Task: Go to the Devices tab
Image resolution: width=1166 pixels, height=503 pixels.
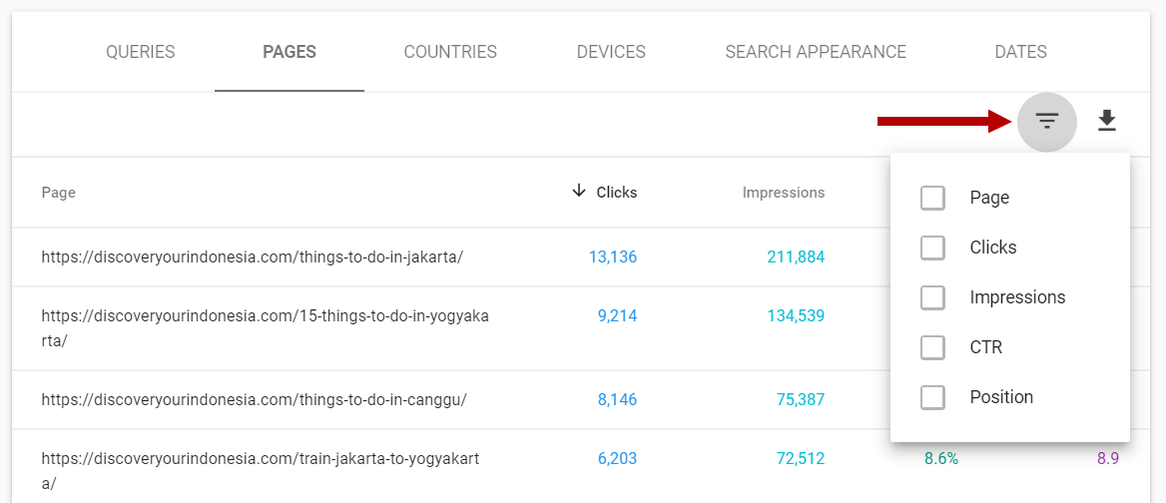Action: (611, 52)
